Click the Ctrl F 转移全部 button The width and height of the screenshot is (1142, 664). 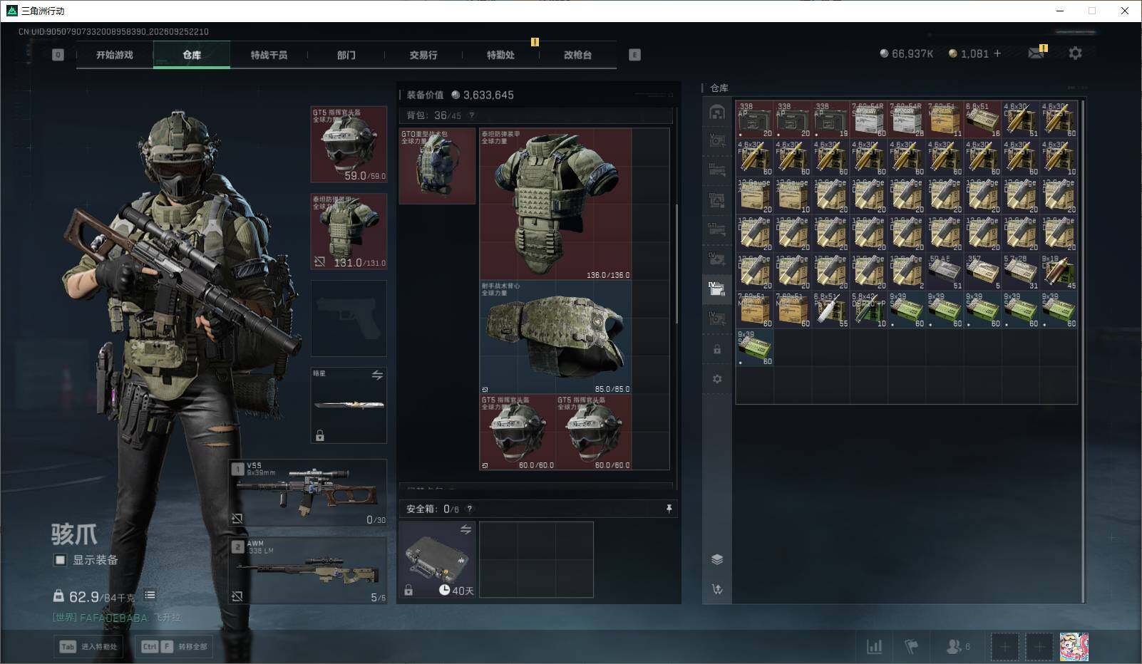[x=174, y=647]
